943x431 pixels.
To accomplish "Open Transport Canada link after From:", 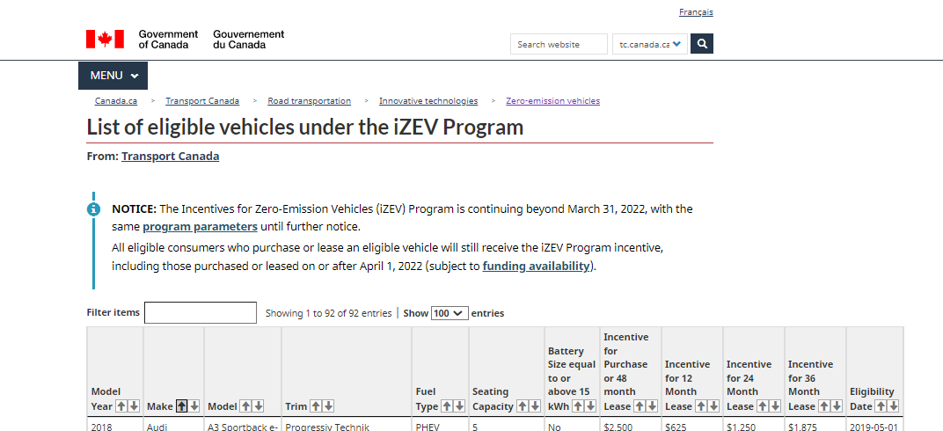I will (x=170, y=157).
